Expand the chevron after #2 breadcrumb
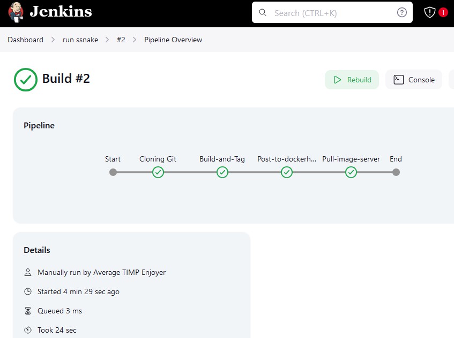This screenshot has height=338, width=454. (x=135, y=40)
